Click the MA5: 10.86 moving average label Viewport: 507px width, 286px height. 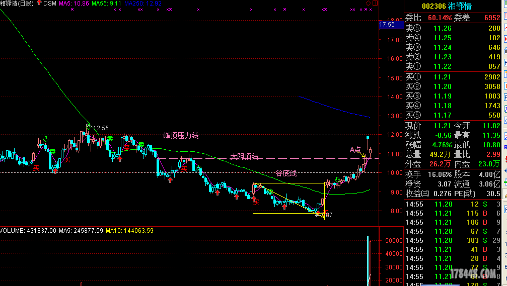[x=74, y=3]
